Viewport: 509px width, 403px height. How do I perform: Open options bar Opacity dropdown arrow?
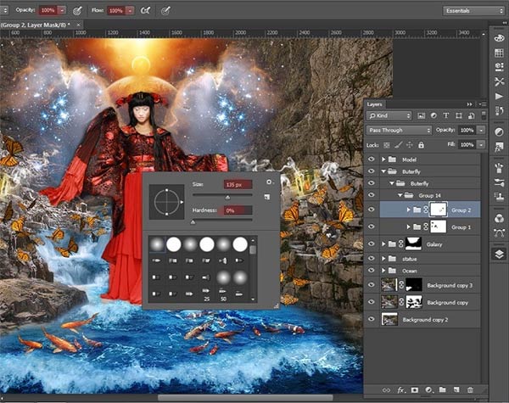click(62, 11)
